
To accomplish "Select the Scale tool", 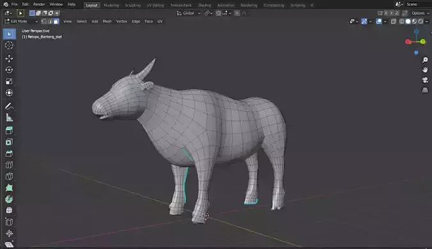I will (x=9, y=82).
